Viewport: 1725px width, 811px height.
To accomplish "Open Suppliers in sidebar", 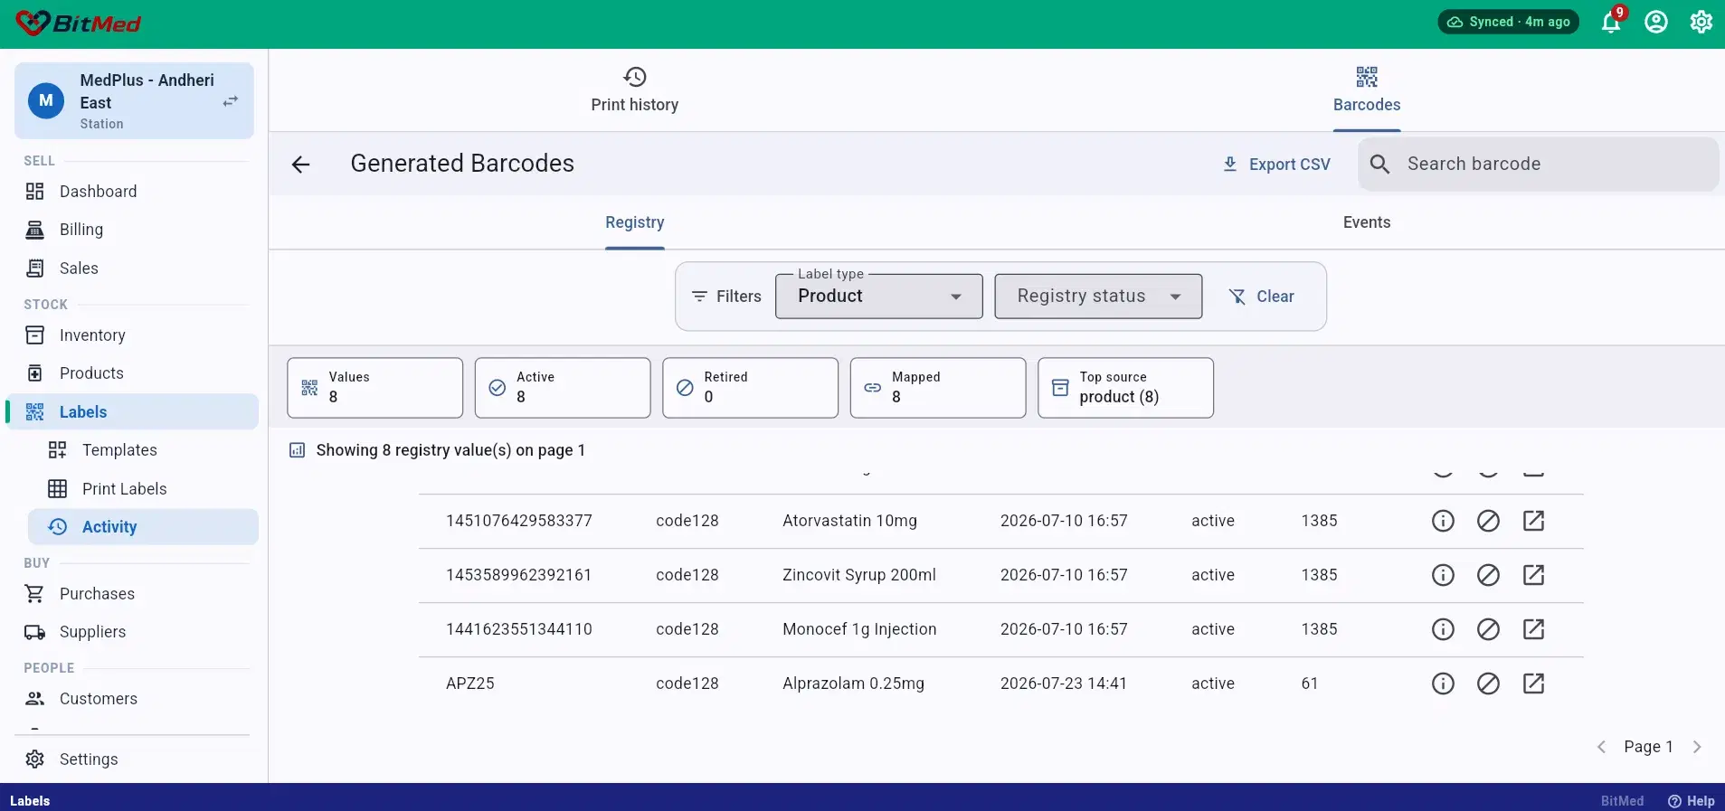I will click(x=134, y=632).
